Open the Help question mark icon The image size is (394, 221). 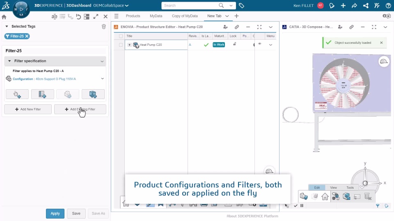click(x=388, y=5)
